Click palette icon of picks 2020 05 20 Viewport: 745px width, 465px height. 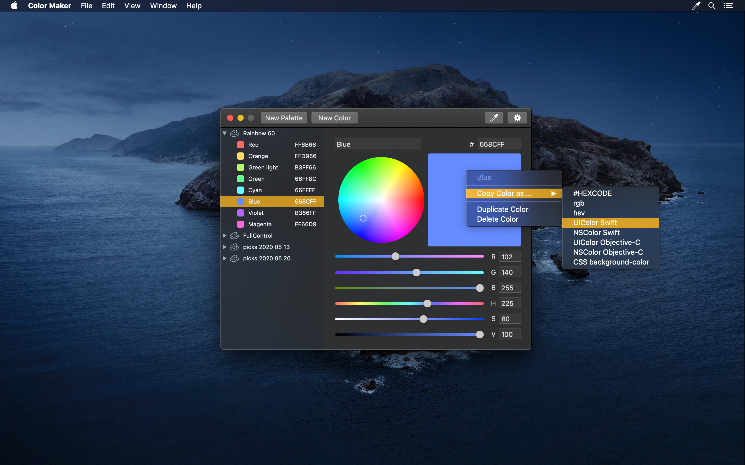point(235,258)
